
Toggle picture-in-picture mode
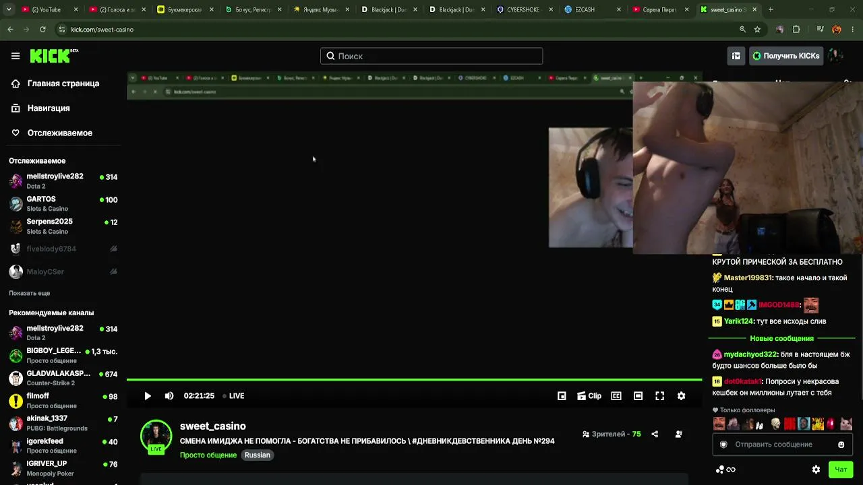(x=562, y=396)
